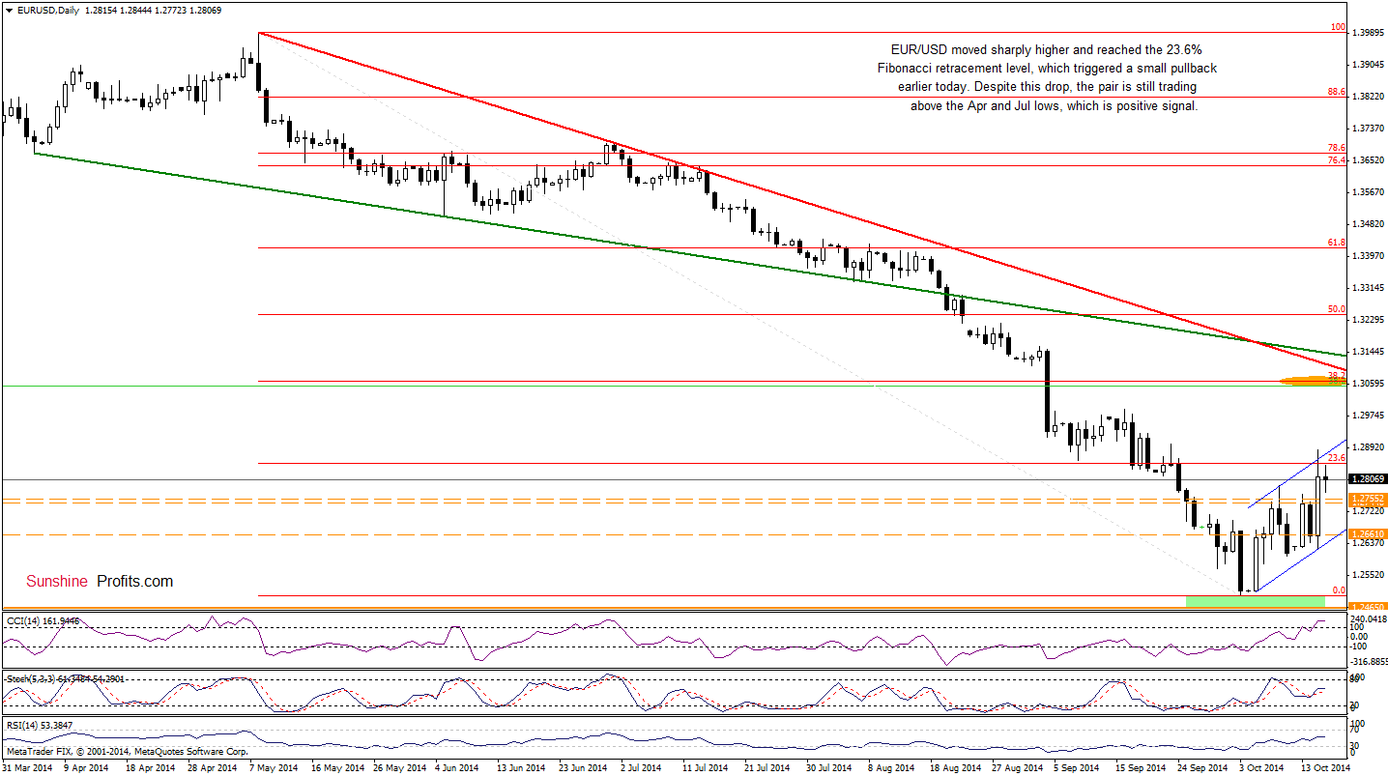Click the 2 Jul 2014 date label
The height and width of the screenshot is (776, 1388).
[x=643, y=767]
